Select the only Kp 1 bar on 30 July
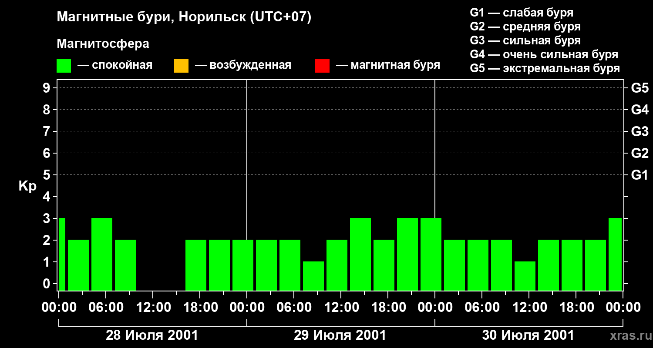This screenshot has width=653, height=348. pyautogui.click(x=525, y=276)
